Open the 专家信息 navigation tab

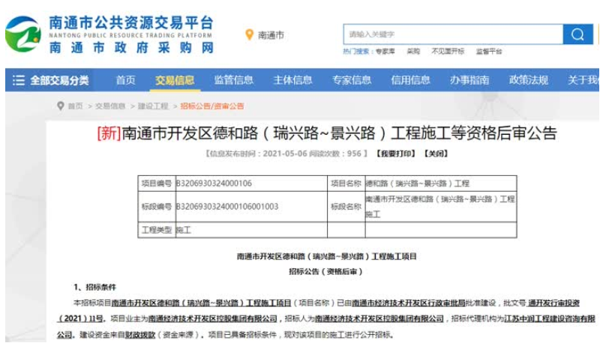[x=352, y=80]
